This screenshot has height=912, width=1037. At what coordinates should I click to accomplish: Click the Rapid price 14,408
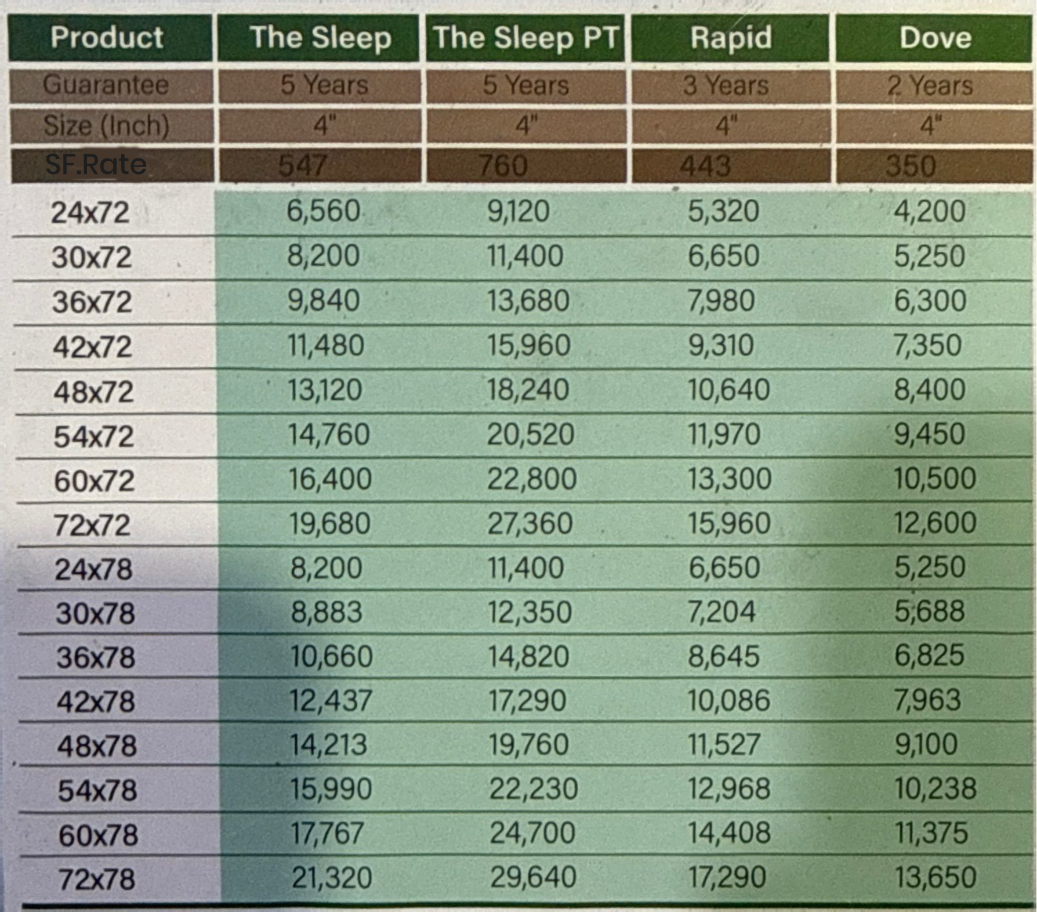coord(728,833)
